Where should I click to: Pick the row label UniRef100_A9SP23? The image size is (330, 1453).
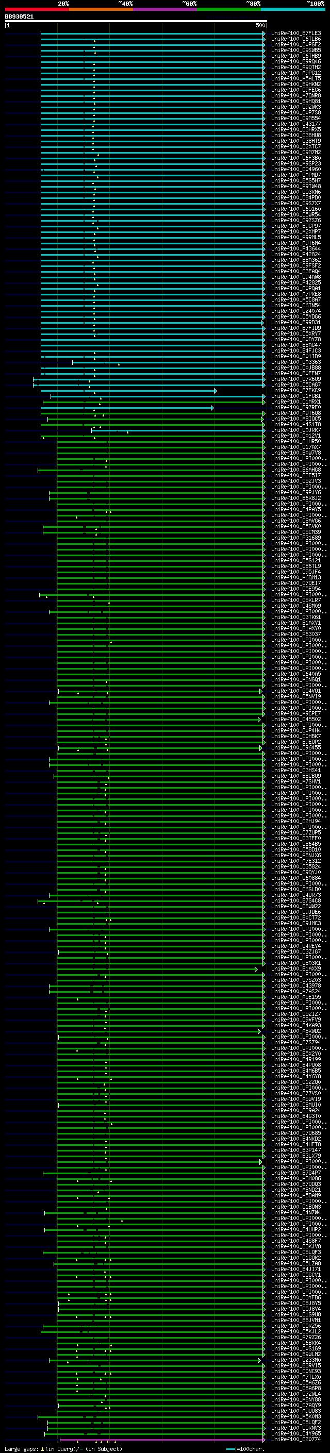point(295,163)
